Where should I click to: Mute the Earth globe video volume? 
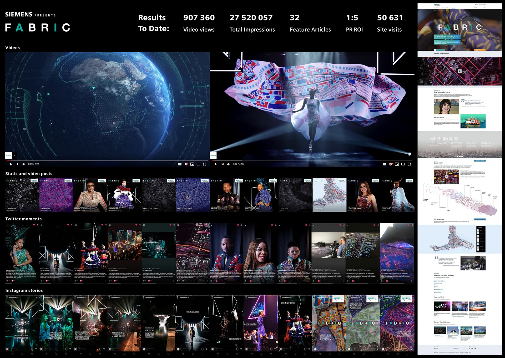pyautogui.click(x=24, y=164)
